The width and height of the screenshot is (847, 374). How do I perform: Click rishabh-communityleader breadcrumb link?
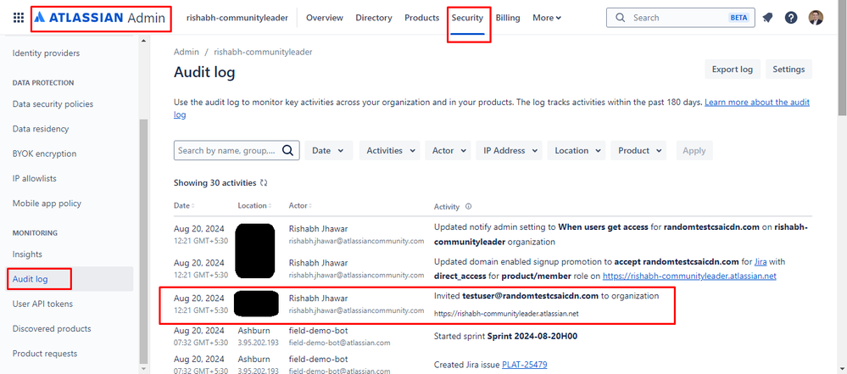click(x=263, y=53)
